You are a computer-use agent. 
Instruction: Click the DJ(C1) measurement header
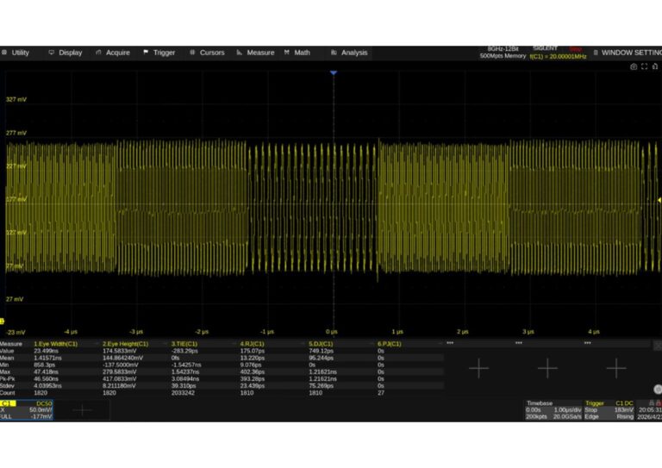[x=321, y=344]
